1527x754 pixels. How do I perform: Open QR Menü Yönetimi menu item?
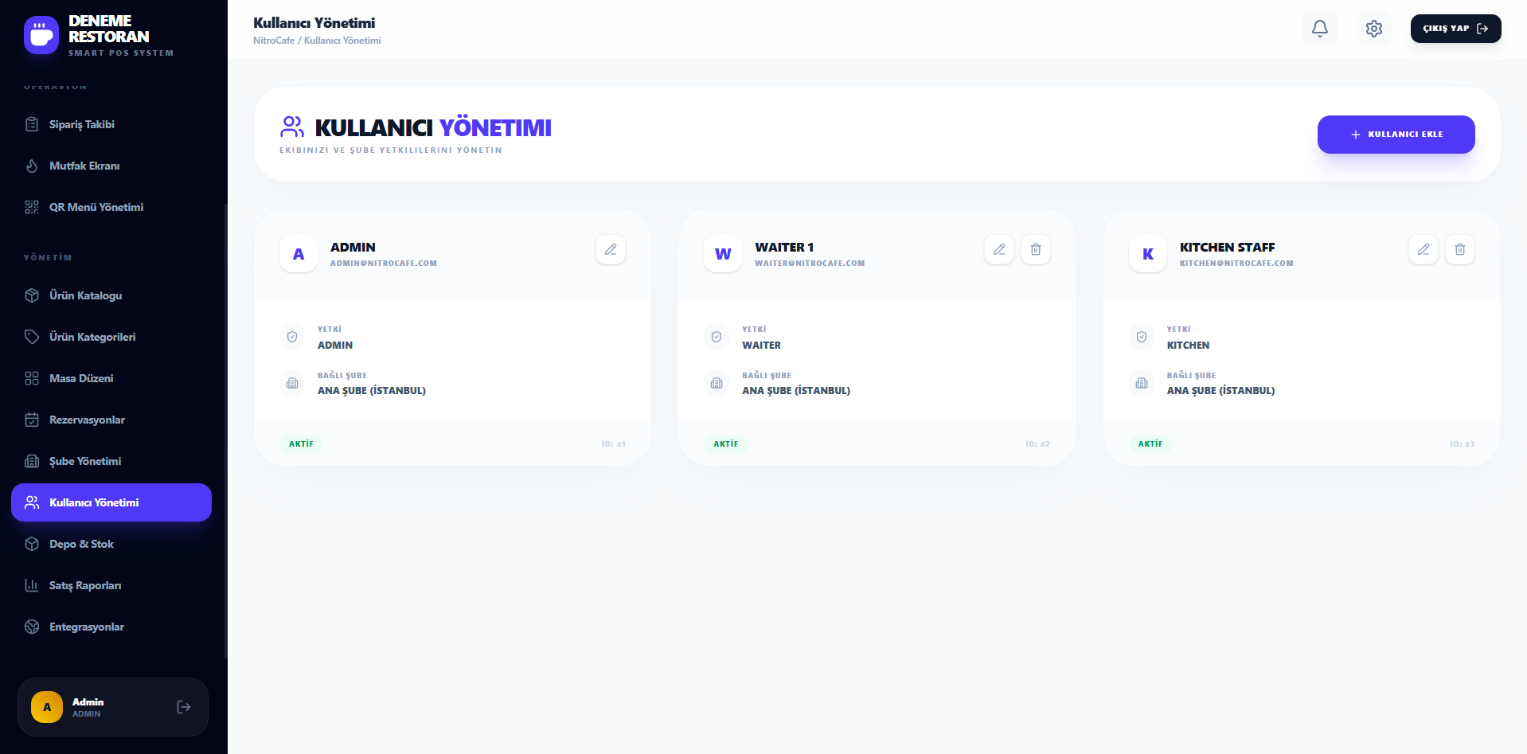pyautogui.click(x=96, y=207)
